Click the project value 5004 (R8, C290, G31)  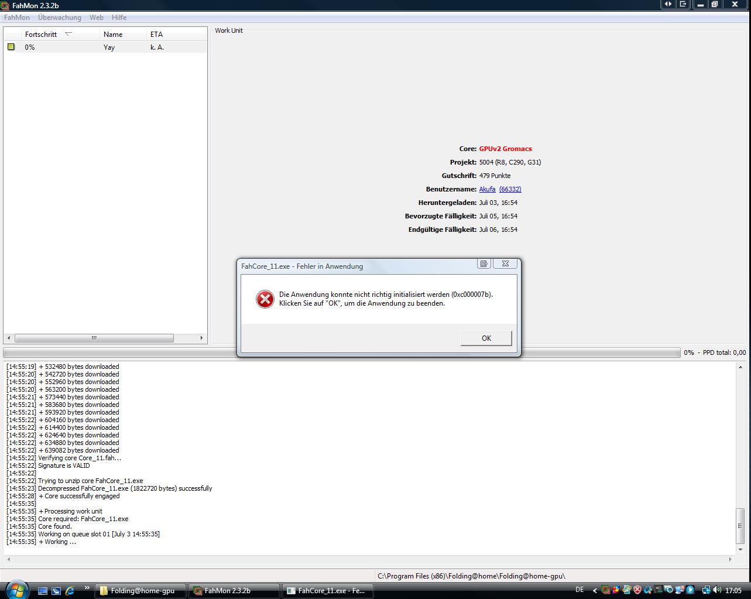[510, 162]
